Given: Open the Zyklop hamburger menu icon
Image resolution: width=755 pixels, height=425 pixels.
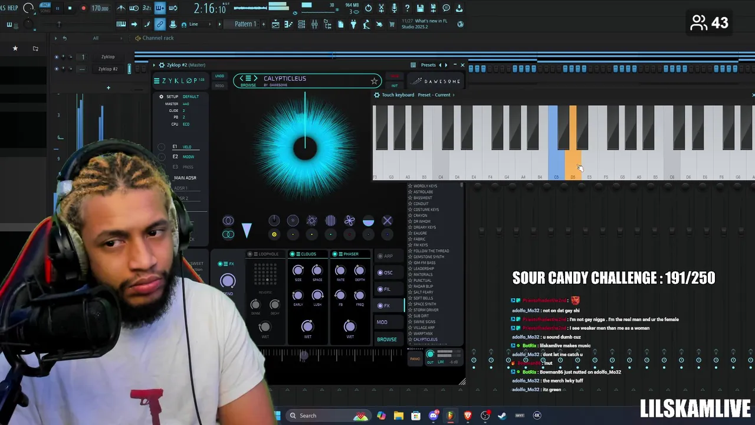Looking at the screenshot, I should (x=156, y=81).
